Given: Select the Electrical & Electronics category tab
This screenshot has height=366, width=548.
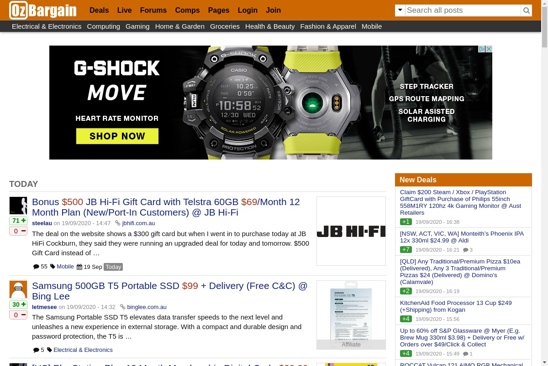Looking at the screenshot, I should click(47, 26).
